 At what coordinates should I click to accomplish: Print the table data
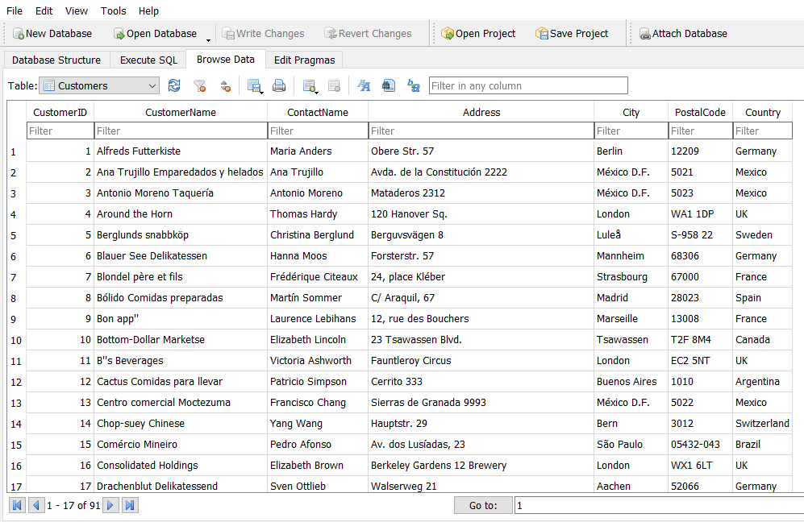click(x=279, y=85)
